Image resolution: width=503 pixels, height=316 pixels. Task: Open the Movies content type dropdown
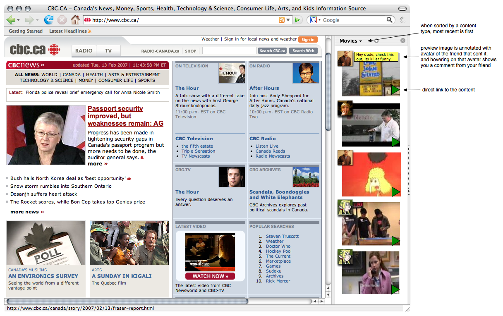(351, 41)
